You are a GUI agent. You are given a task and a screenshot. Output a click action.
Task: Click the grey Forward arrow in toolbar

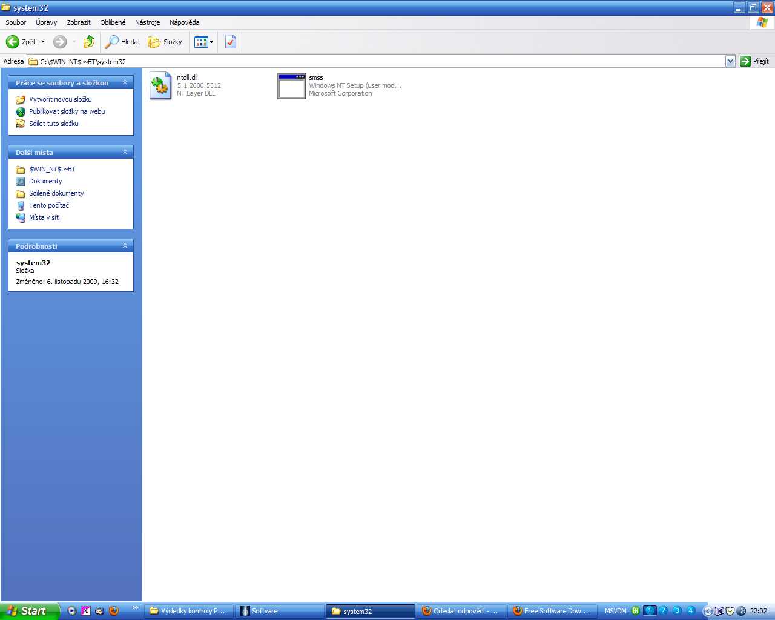click(x=60, y=42)
